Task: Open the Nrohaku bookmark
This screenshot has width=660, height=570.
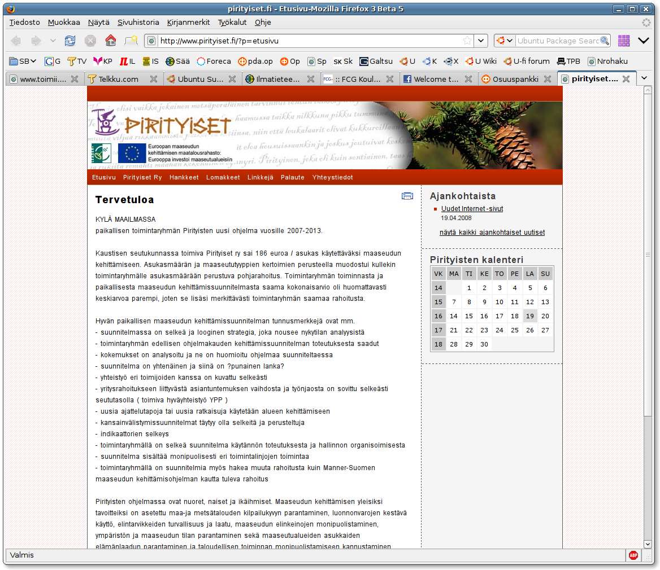Action: [608, 62]
